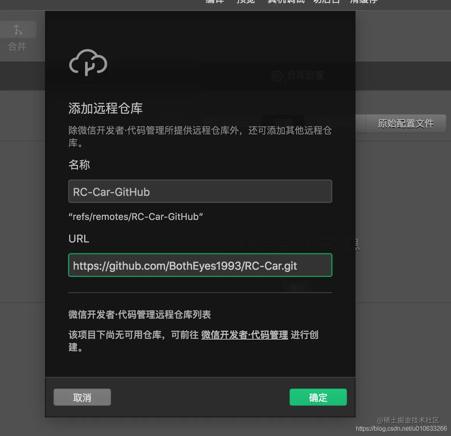Click the "refs/remotes/RC-Car-GitHub" text
451x436 pixels.
pos(136,216)
